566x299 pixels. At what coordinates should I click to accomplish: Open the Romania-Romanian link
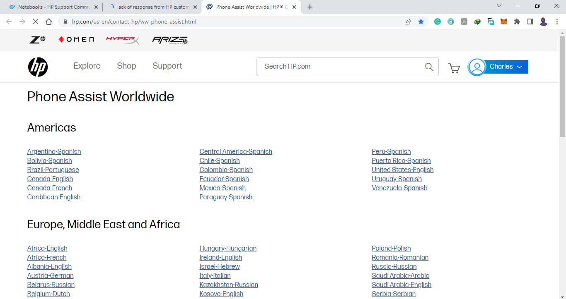[x=400, y=258]
